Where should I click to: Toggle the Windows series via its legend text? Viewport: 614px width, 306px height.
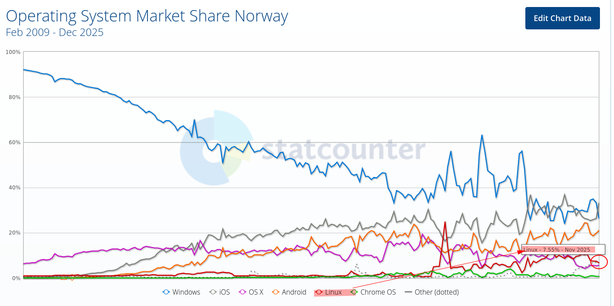coord(186,292)
